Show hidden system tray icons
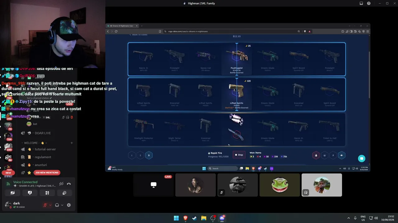398x223 pixels. click(x=349, y=218)
